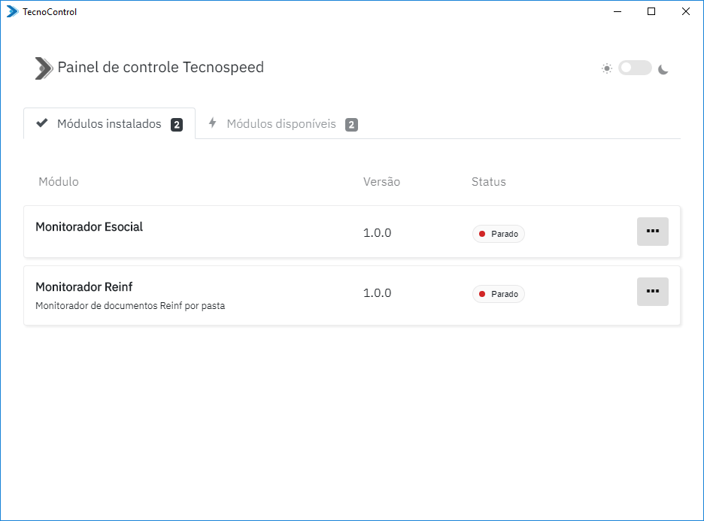Click the Versão column header
The height and width of the screenshot is (521, 704).
point(381,181)
